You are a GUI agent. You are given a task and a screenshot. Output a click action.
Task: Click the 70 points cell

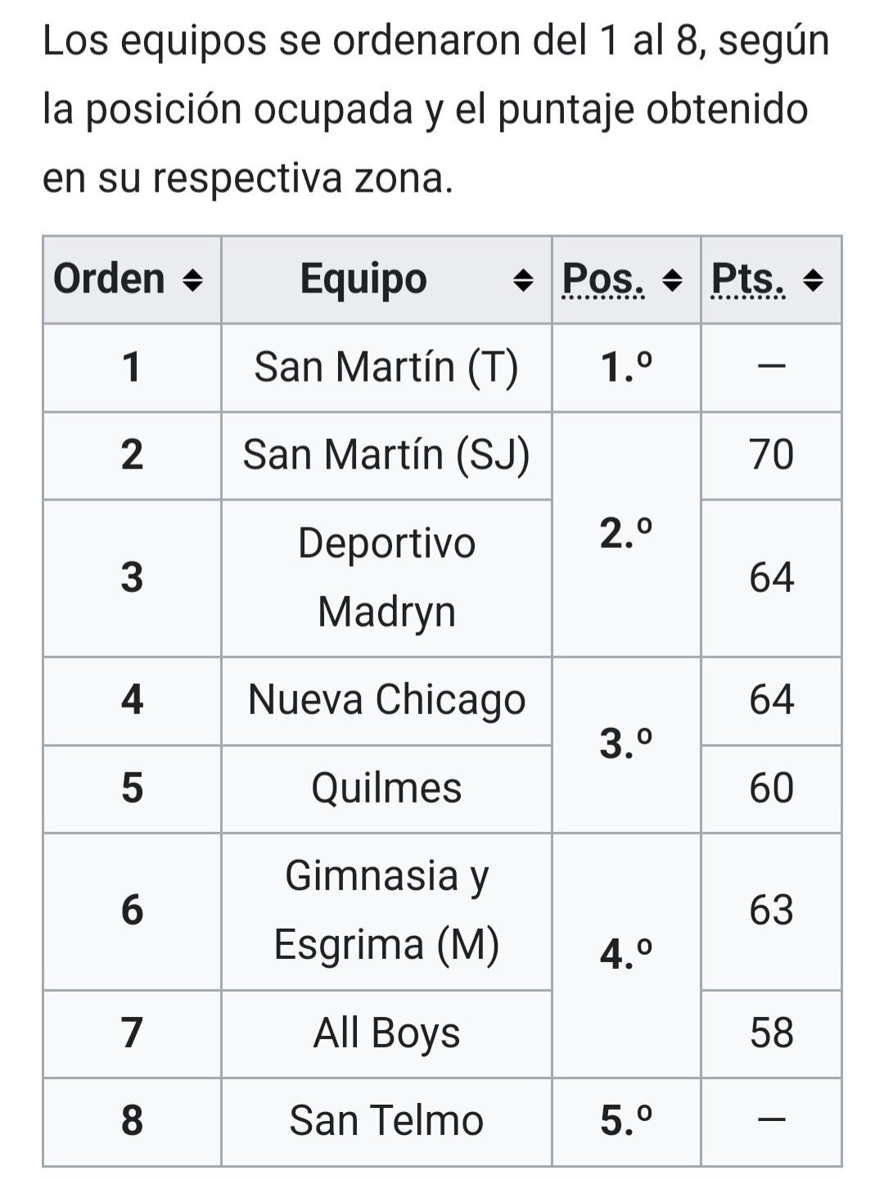771,455
